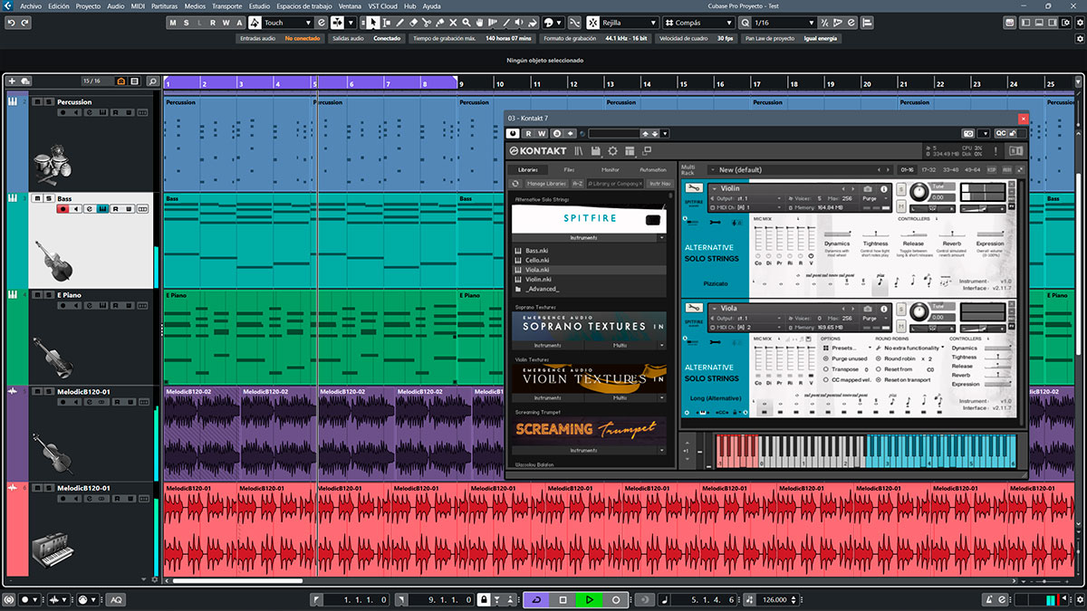The width and height of the screenshot is (1087, 611).
Task: Click the Kontakt plugin snapshot camera button
Action: click(x=968, y=133)
